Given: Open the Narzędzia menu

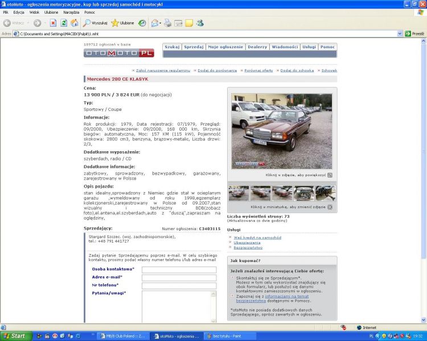Looking at the screenshot, I should pyautogui.click(x=71, y=13).
